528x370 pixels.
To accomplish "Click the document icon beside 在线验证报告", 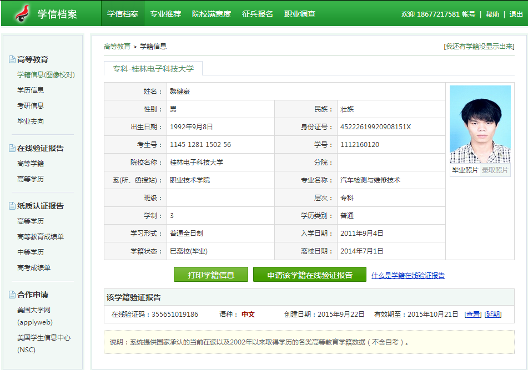I will [12, 148].
